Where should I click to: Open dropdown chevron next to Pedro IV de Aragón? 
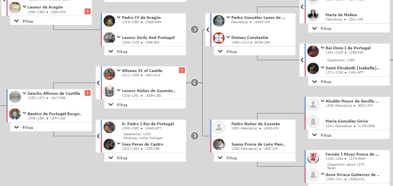point(119,17)
